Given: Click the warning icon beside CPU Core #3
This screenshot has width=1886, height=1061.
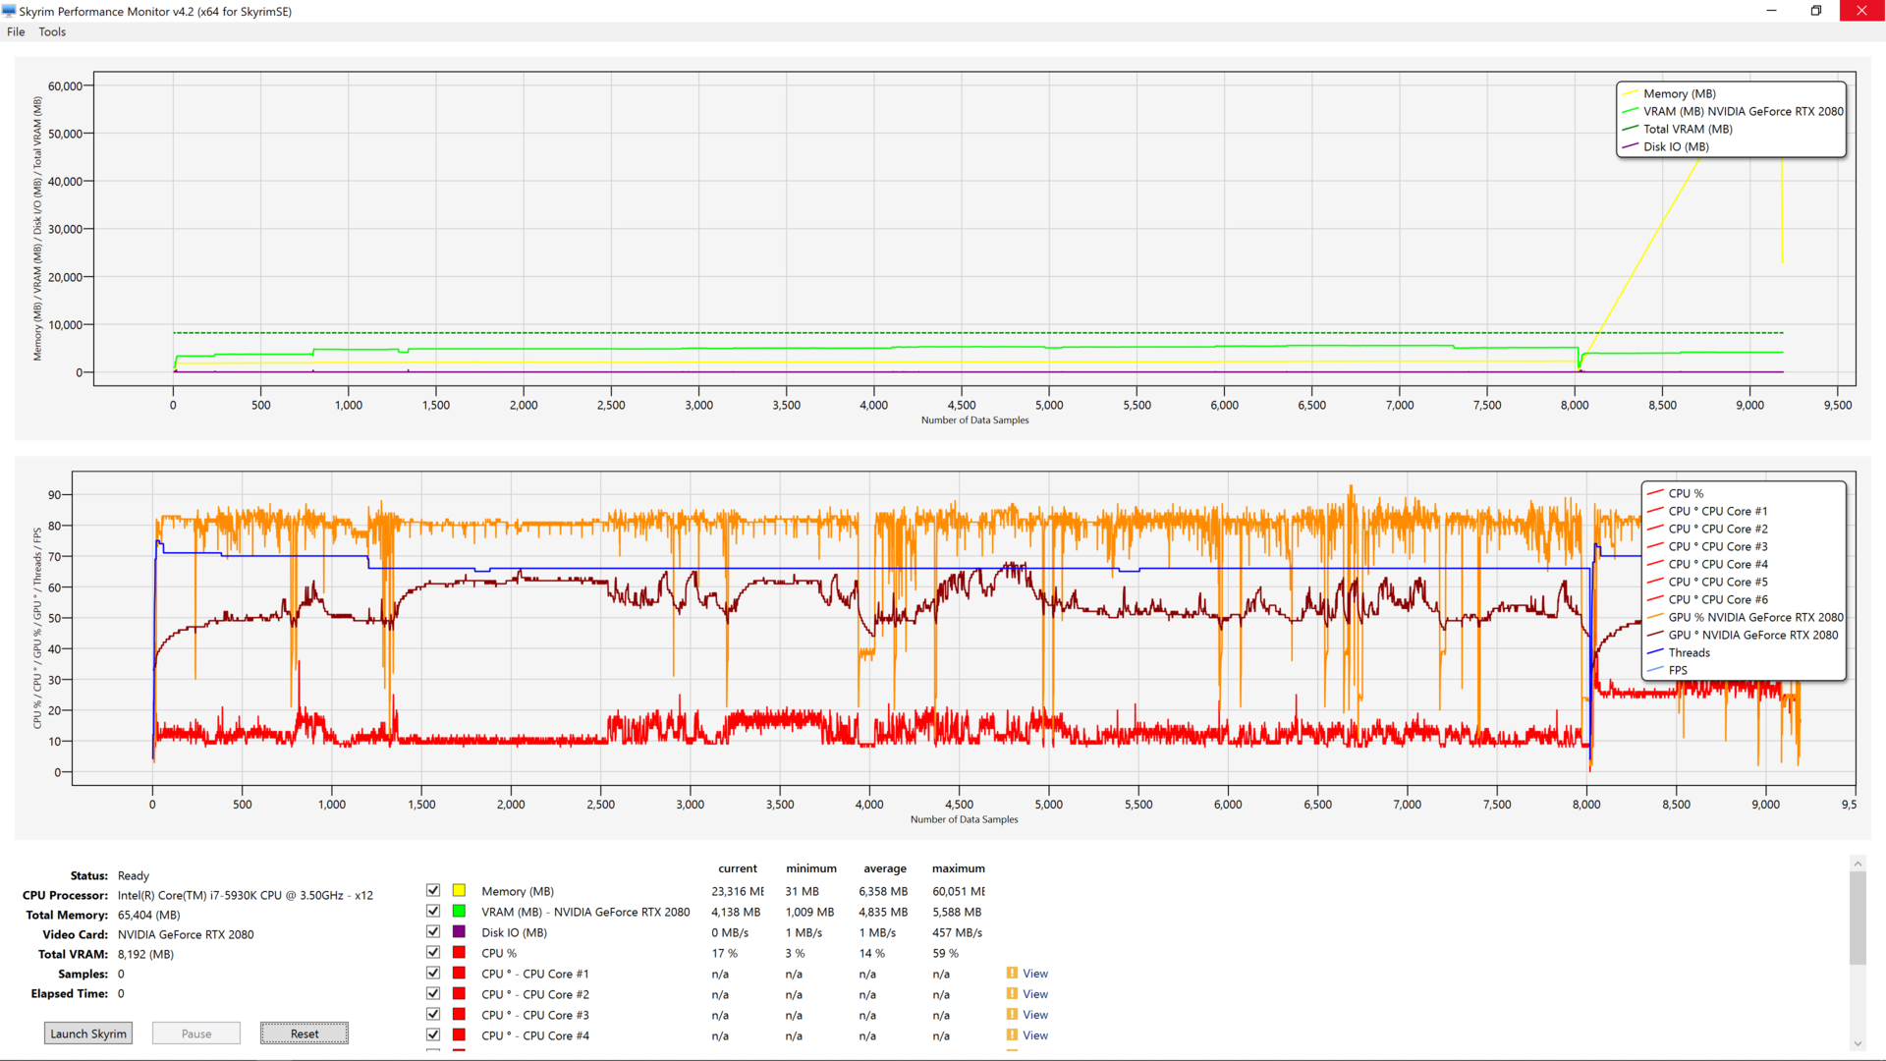Looking at the screenshot, I should tap(1012, 1015).
